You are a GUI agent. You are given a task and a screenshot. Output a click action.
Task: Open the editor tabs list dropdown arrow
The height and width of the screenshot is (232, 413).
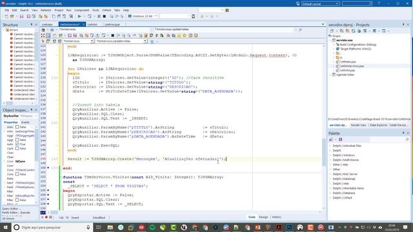(323, 24)
